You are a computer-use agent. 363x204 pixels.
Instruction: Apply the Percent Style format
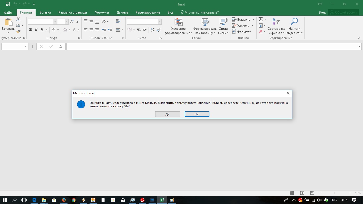pos(139,30)
